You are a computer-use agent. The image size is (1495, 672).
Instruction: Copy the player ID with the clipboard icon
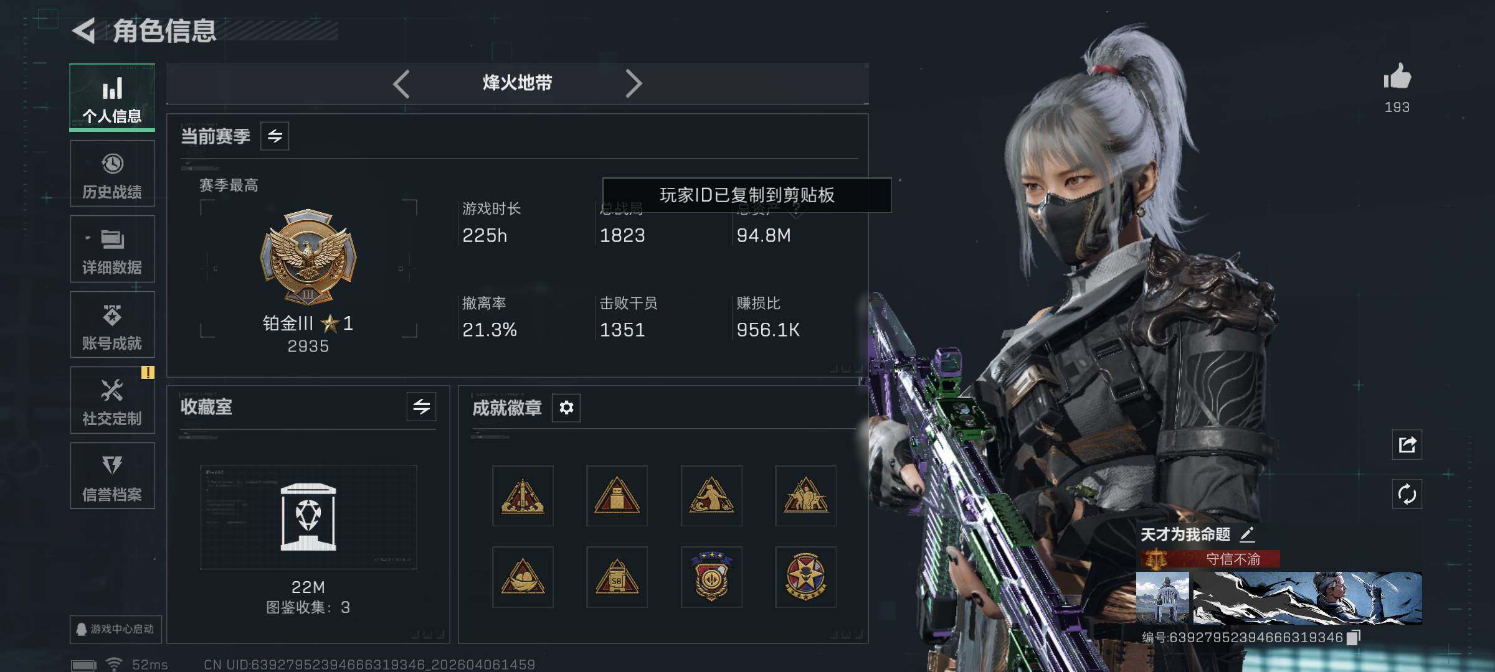[x=1353, y=638]
